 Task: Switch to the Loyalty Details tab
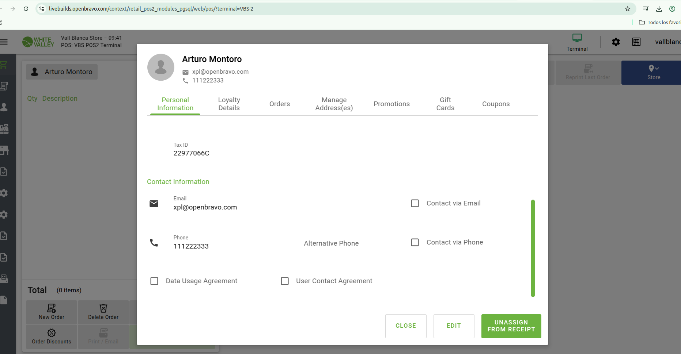[229, 104]
